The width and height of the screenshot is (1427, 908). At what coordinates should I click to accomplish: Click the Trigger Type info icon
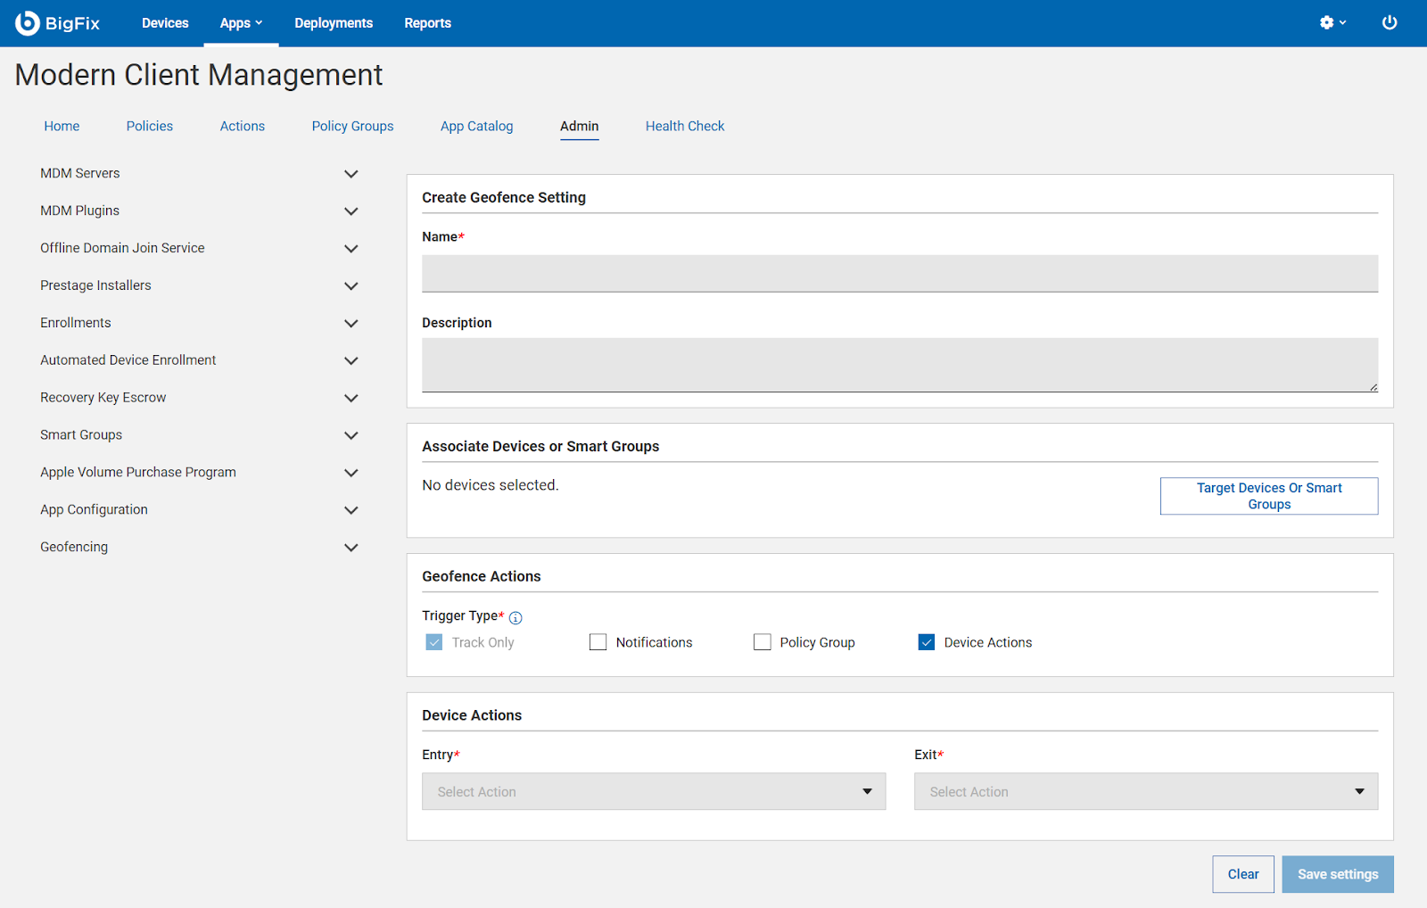pos(516,618)
